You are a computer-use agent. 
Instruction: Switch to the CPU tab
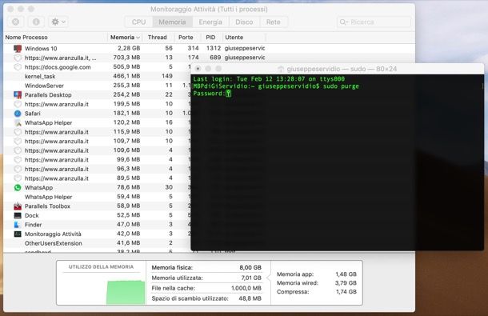(x=138, y=22)
